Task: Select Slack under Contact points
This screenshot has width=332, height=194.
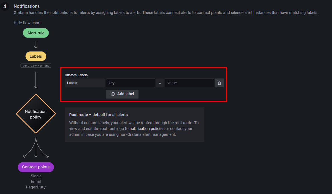Action: click(x=36, y=176)
